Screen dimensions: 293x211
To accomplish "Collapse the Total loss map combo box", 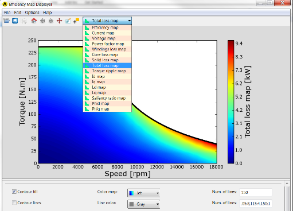I will (x=107, y=21).
